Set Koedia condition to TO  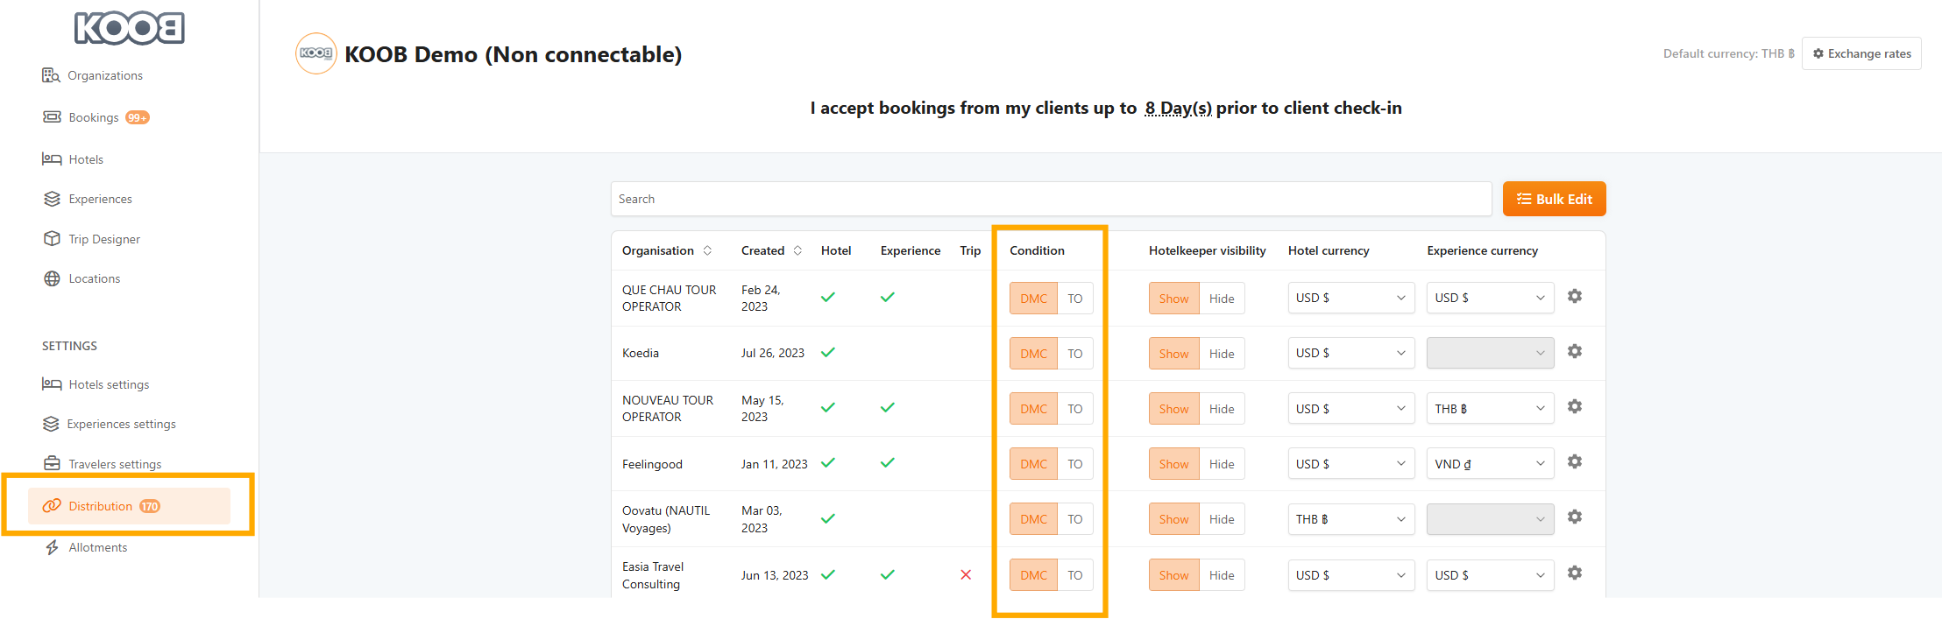1074,354
